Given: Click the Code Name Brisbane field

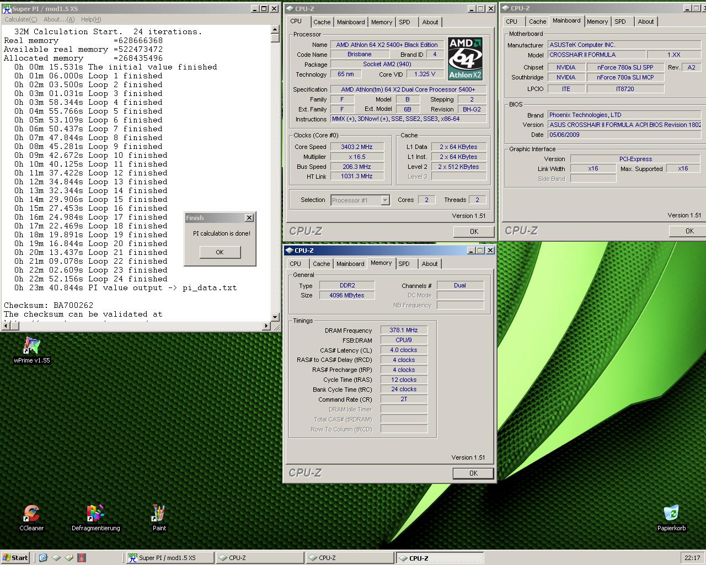Looking at the screenshot, I should pos(360,55).
